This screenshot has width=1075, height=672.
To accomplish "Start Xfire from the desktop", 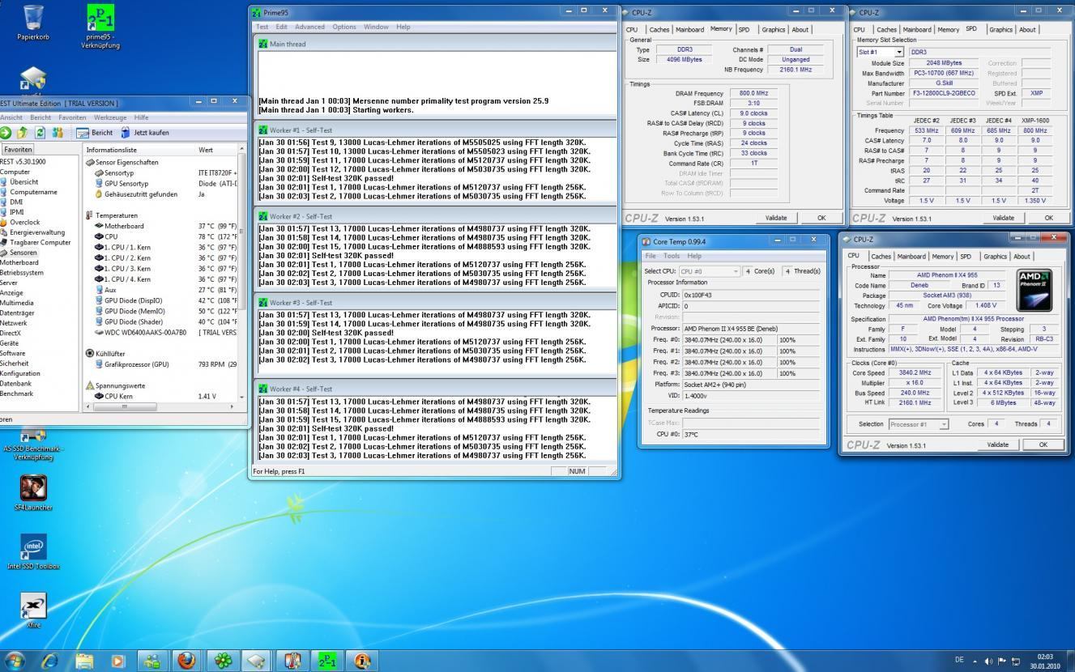I will coord(33,610).
